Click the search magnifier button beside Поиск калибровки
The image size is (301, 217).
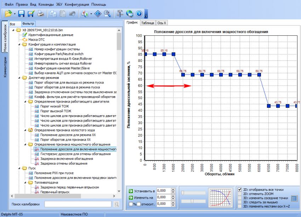[x=117, y=204]
